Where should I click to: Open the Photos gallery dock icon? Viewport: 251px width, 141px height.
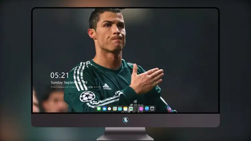(131, 109)
